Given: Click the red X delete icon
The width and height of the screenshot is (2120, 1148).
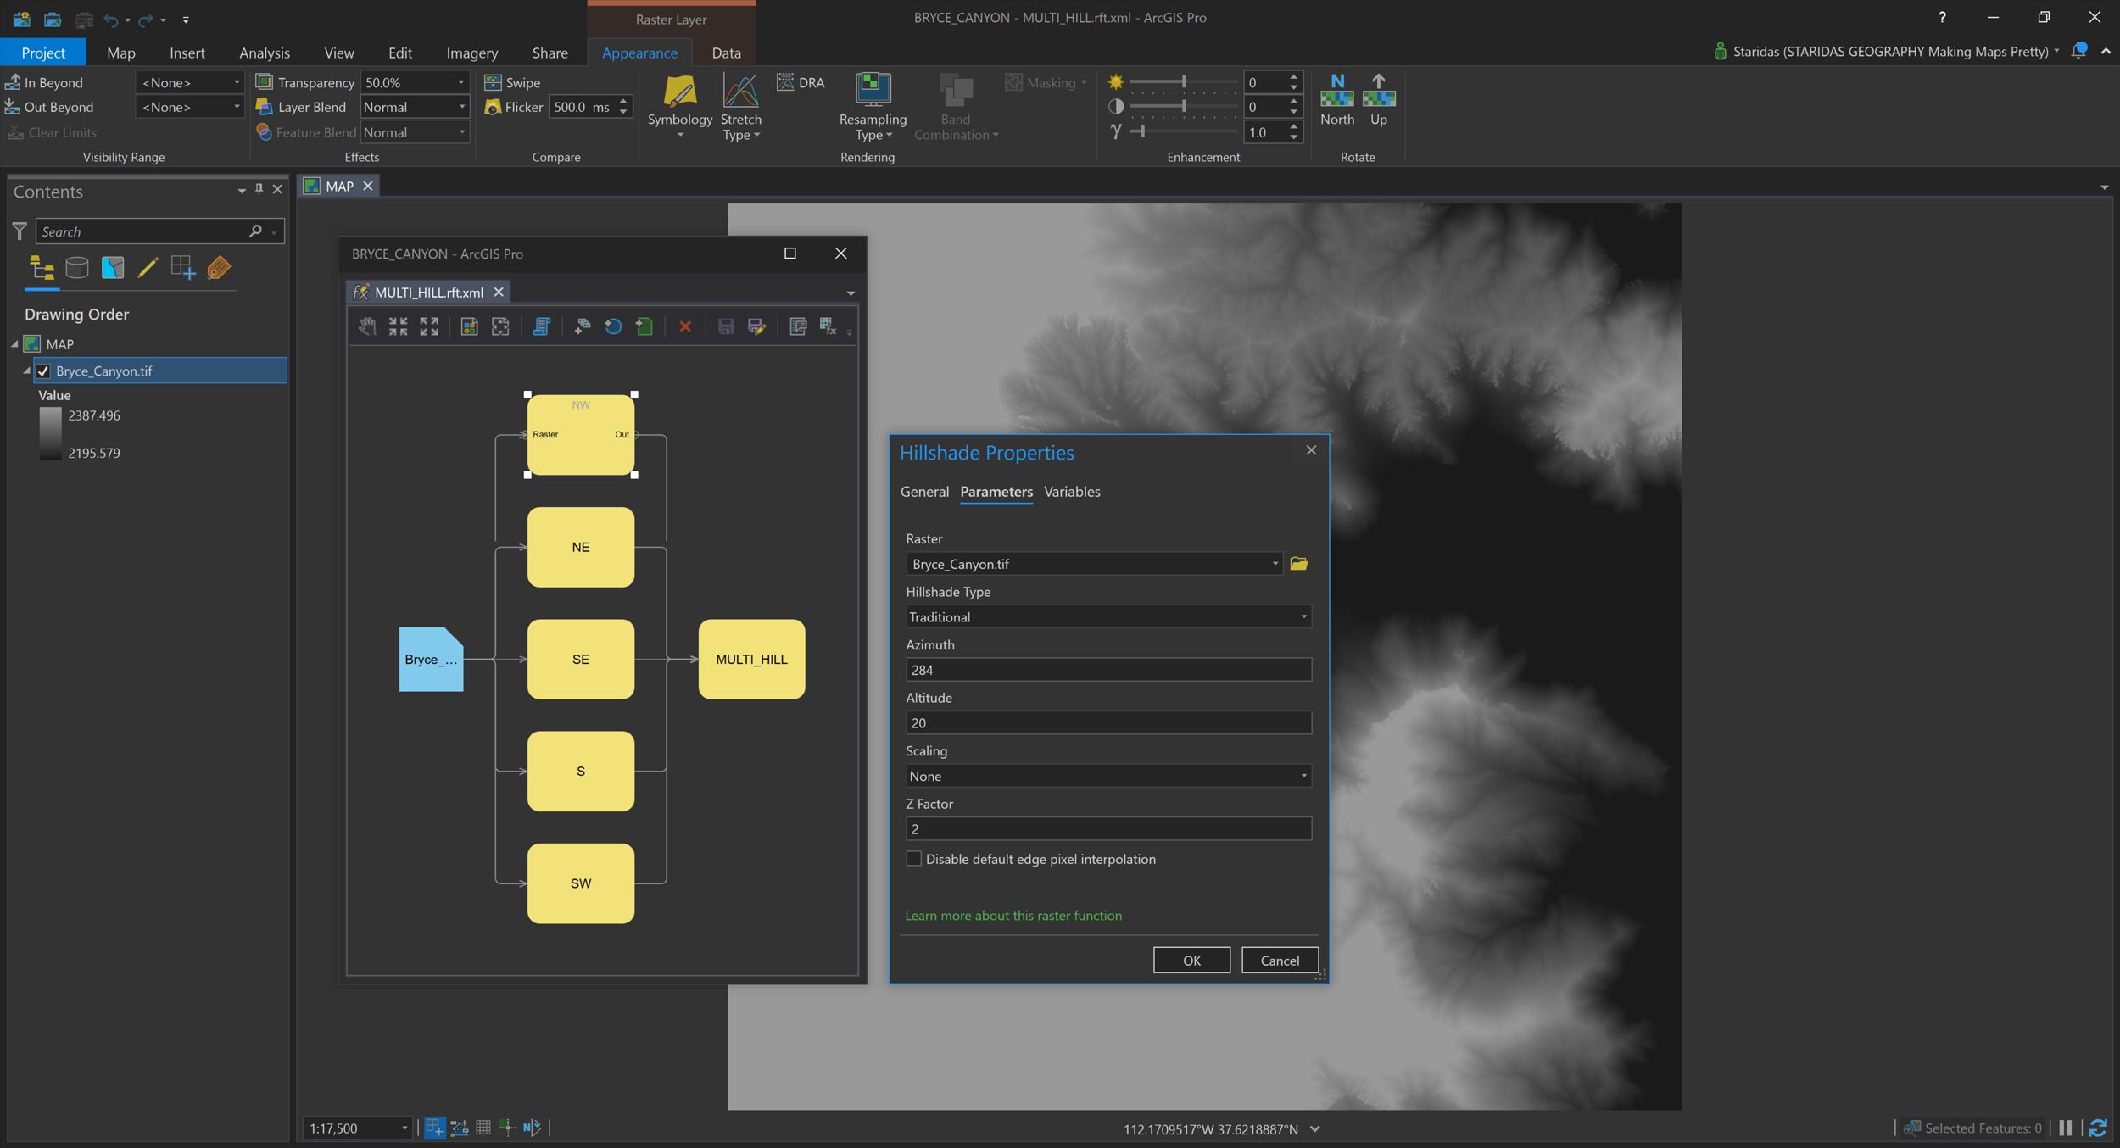Looking at the screenshot, I should [x=685, y=326].
